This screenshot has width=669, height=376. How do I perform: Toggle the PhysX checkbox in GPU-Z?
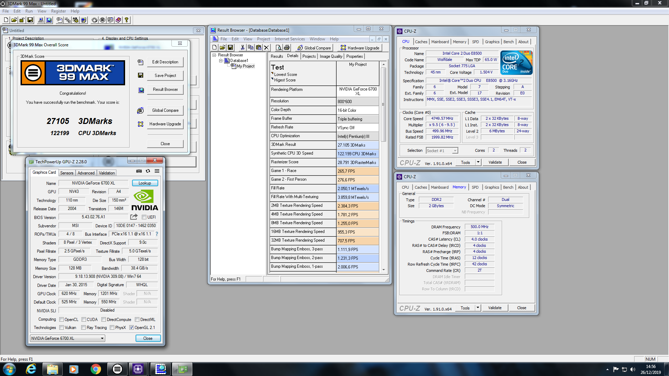click(112, 328)
